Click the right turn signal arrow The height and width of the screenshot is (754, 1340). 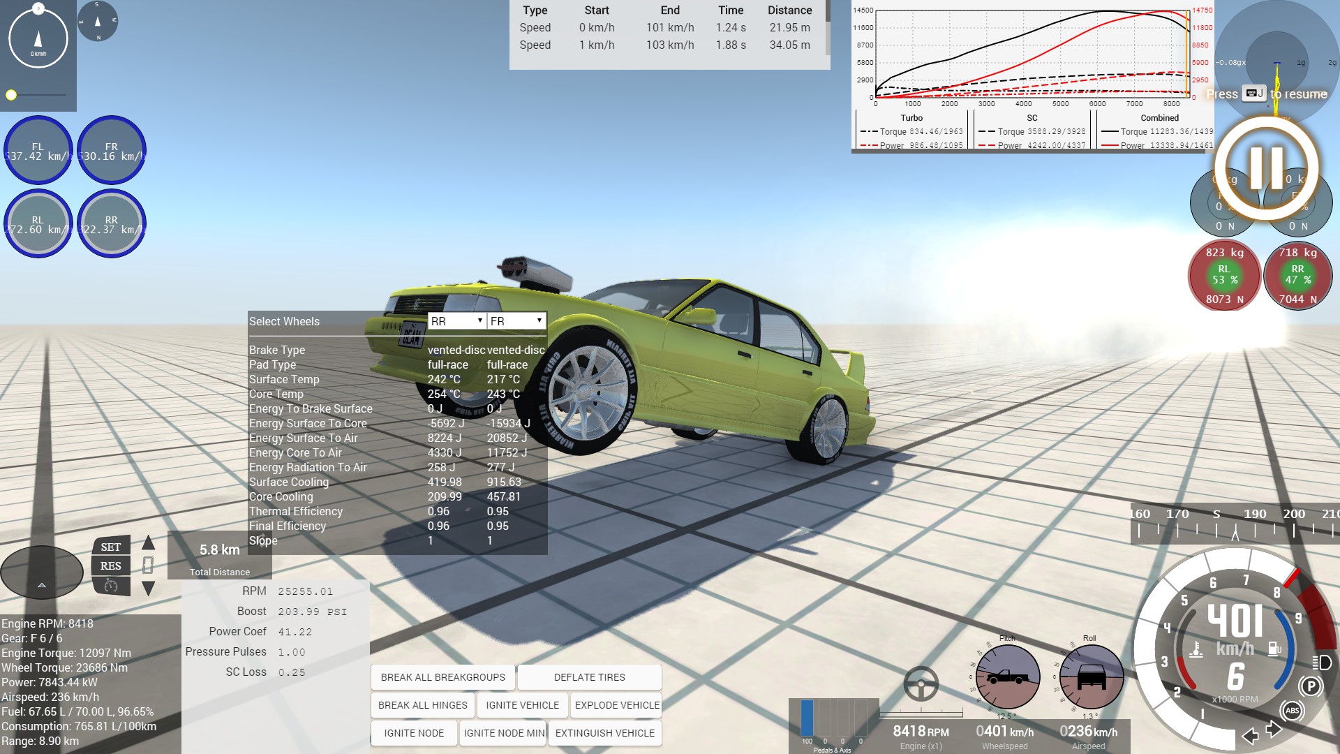click(1274, 730)
